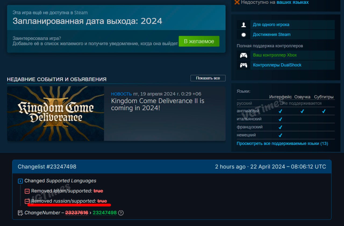Click the ChangeNumber list icon
Screen dimensions: 344x226
tap(20, 213)
